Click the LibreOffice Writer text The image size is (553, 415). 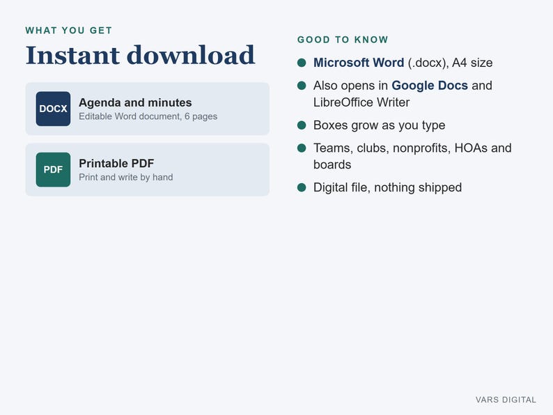pyautogui.click(x=361, y=102)
